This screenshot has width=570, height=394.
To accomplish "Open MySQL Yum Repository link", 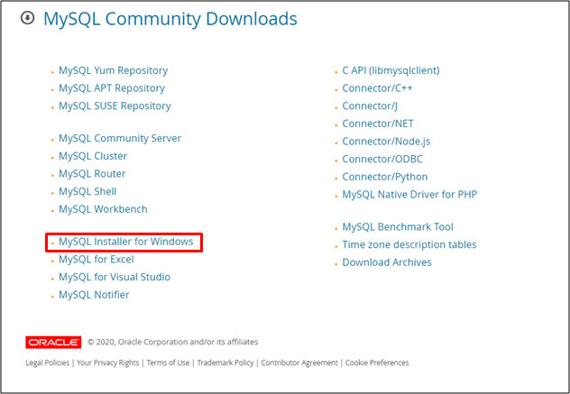I will point(113,70).
